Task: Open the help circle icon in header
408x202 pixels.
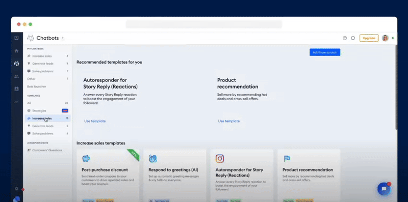Action: tap(345, 38)
